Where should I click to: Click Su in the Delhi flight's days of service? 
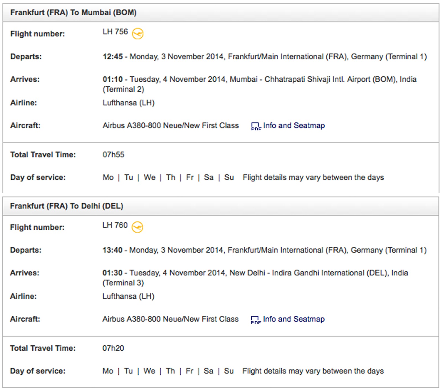tap(229, 371)
